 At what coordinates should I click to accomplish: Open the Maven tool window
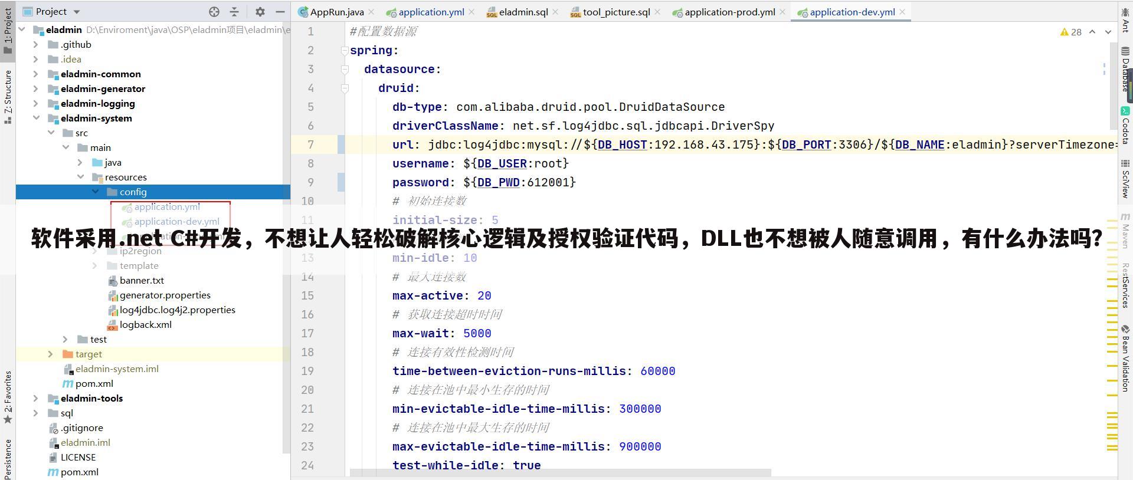pyautogui.click(x=1125, y=230)
